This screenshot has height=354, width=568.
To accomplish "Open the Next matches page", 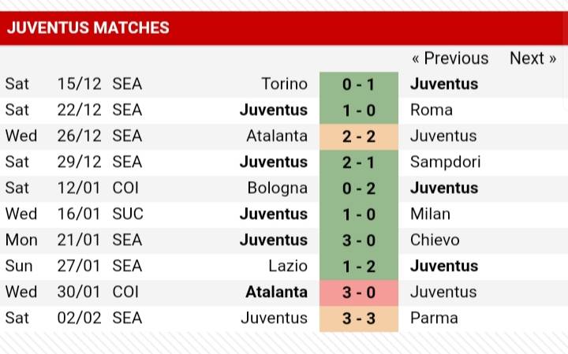I will [x=532, y=58].
